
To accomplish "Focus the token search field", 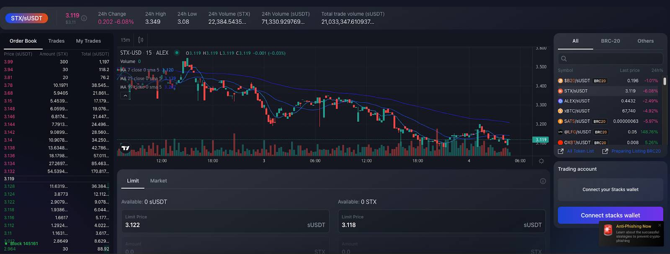I will 611,59.
